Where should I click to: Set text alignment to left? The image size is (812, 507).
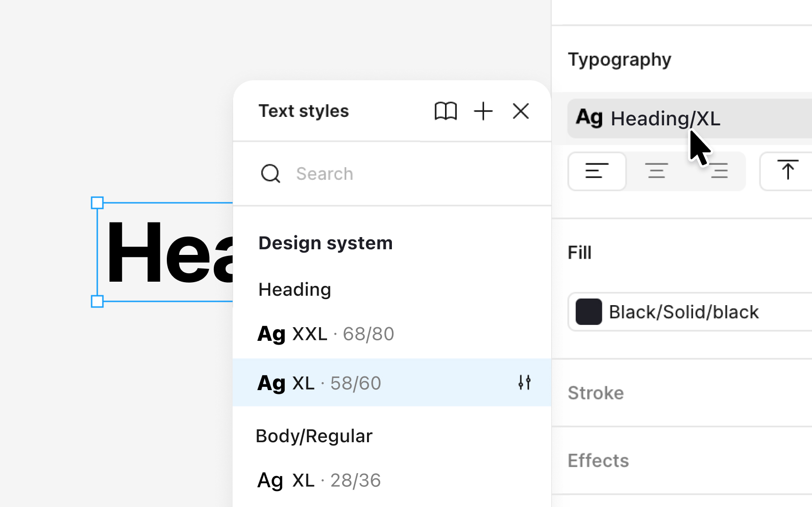pyautogui.click(x=597, y=171)
